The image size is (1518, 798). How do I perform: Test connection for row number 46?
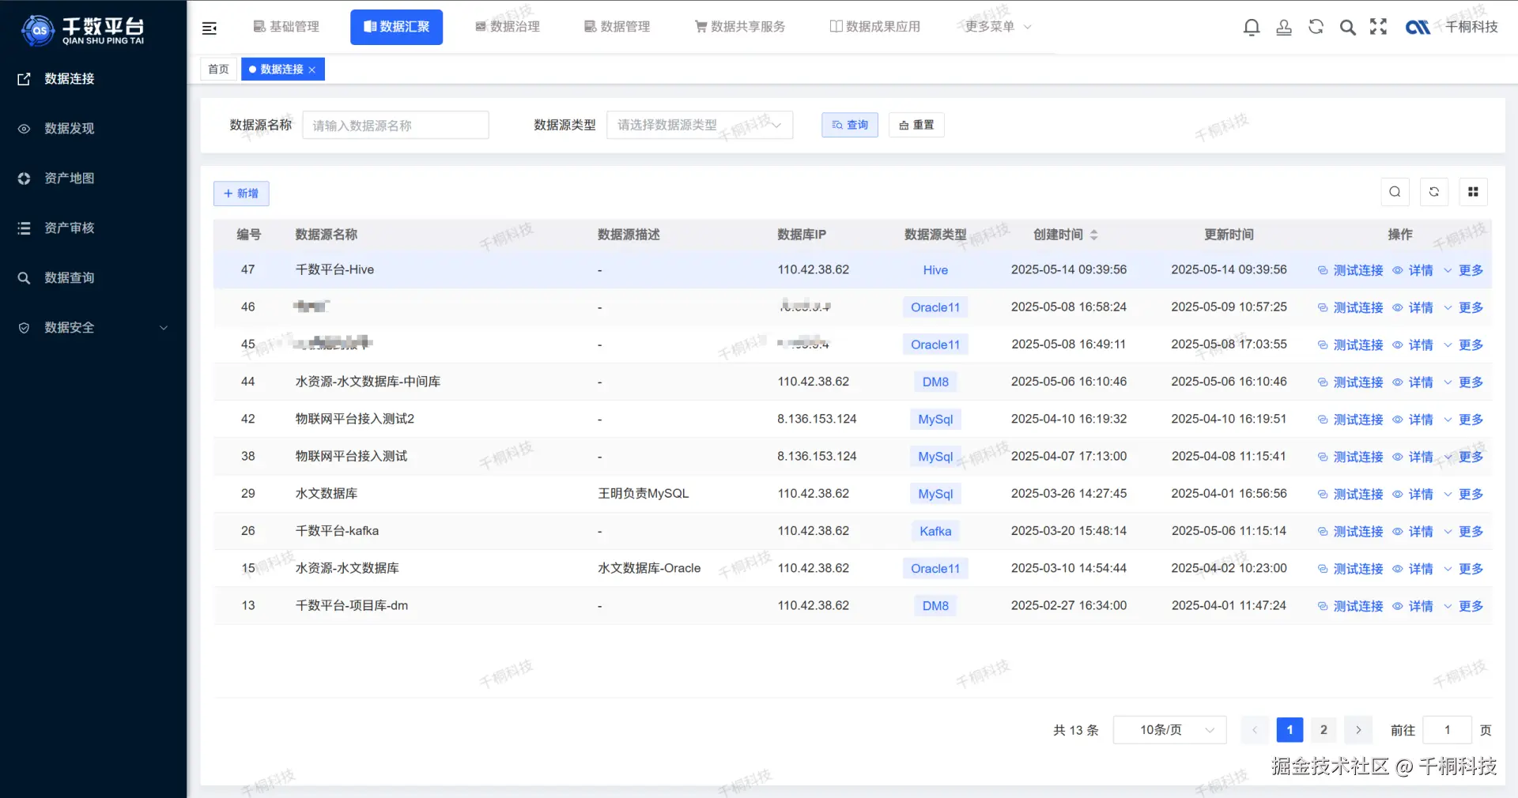[1350, 307]
